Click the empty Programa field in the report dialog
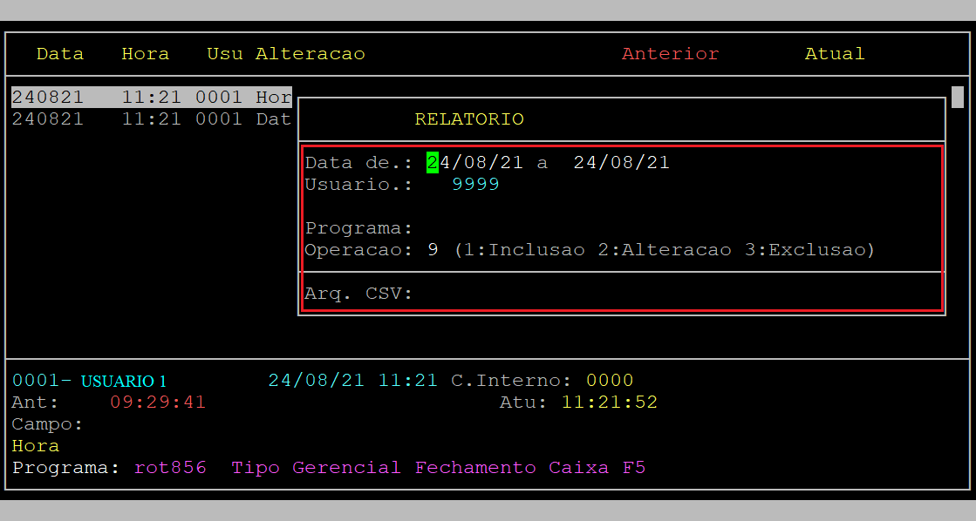The width and height of the screenshot is (976, 521). (523, 228)
